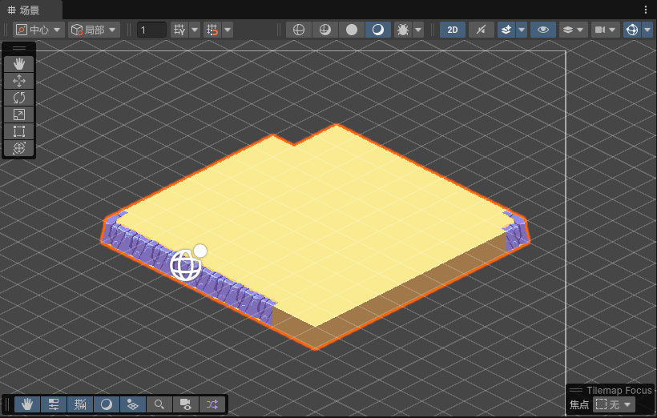Viewport: 657px width, 418px height.
Task: Open the 局部 handle rotation dropdown
Action: [94, 30]
